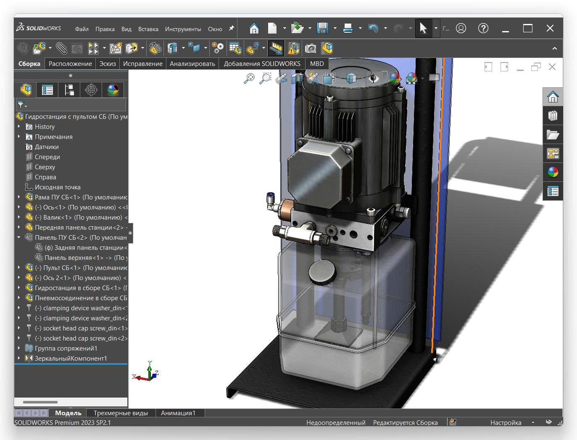Open the Appearances panel on the right sidebar
This screenshot has width=577, height=440.
tap(553, 172)
